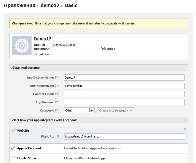
Task: Click the App Namespace input field
Action: point(124,86)
